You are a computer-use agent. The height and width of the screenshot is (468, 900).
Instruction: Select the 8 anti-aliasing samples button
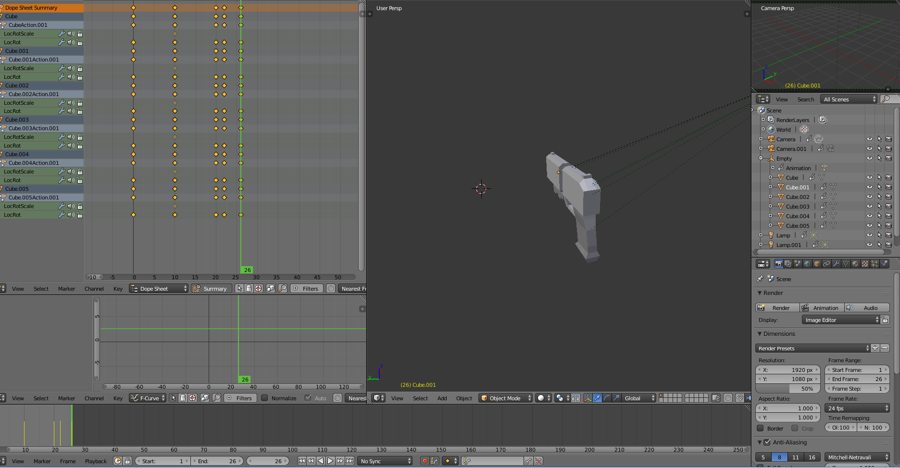click(x=779, y=457)
